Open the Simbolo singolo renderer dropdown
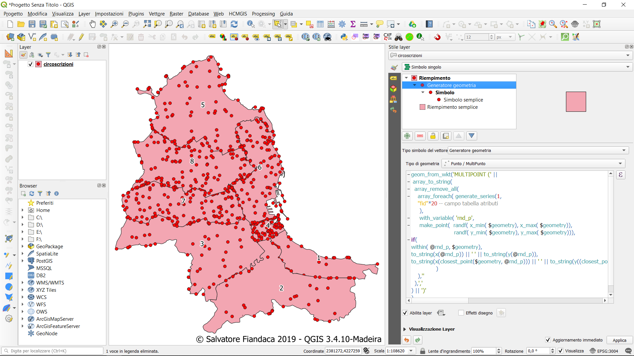Viewport: 634px width, 356px height. (x=517, y=67)
